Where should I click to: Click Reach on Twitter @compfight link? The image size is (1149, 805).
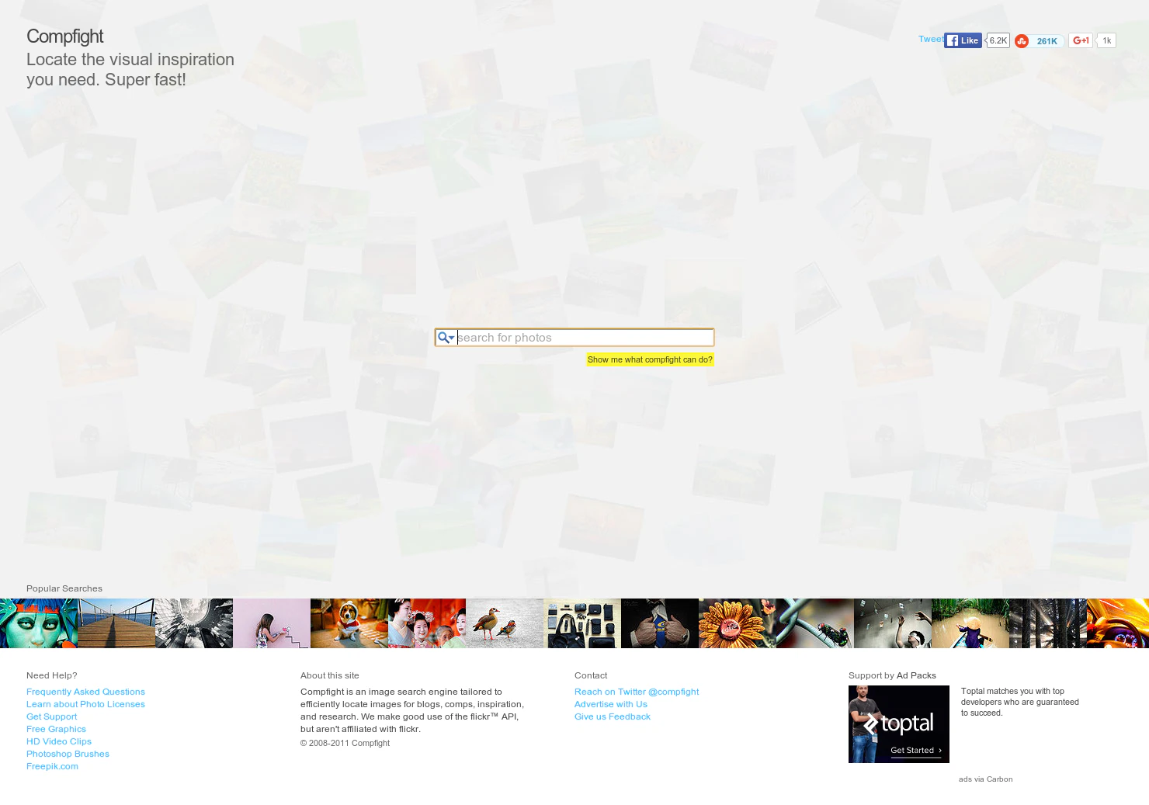point(637,692)
